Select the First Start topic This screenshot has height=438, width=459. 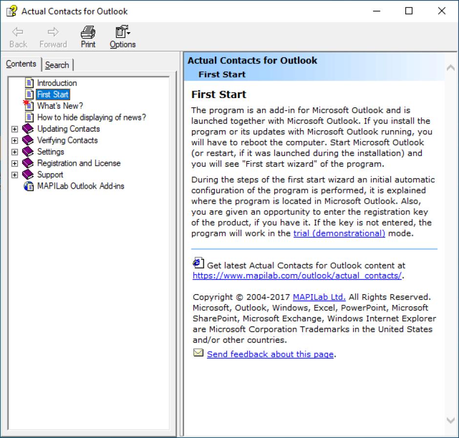tap(53, 95)
